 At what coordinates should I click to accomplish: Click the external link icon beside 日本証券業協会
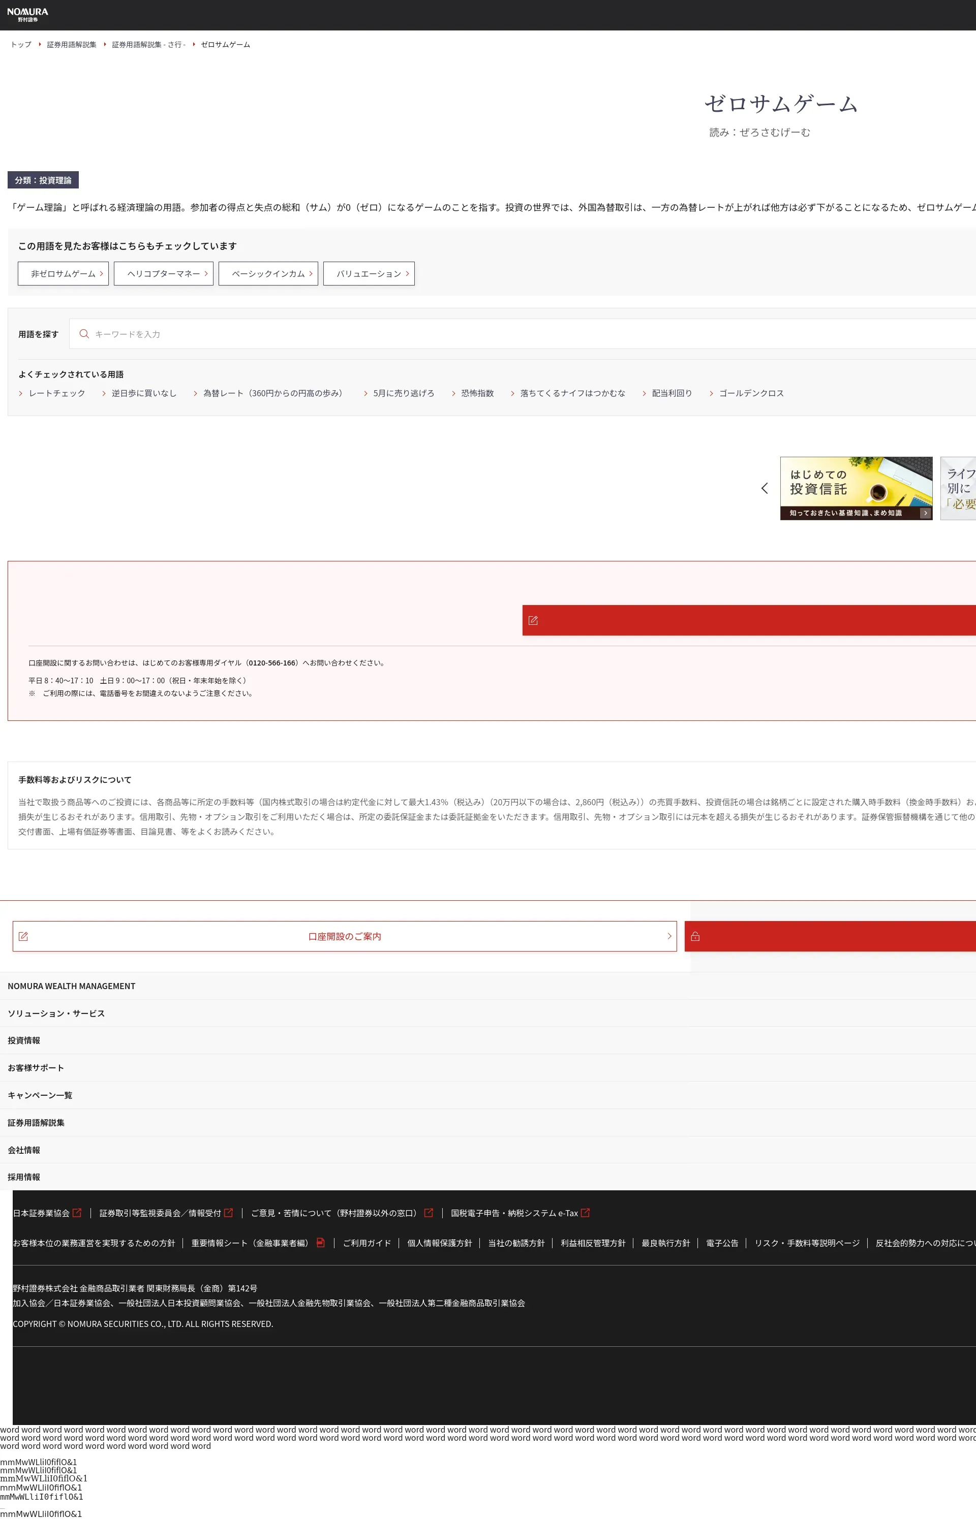pos(77,1213)
